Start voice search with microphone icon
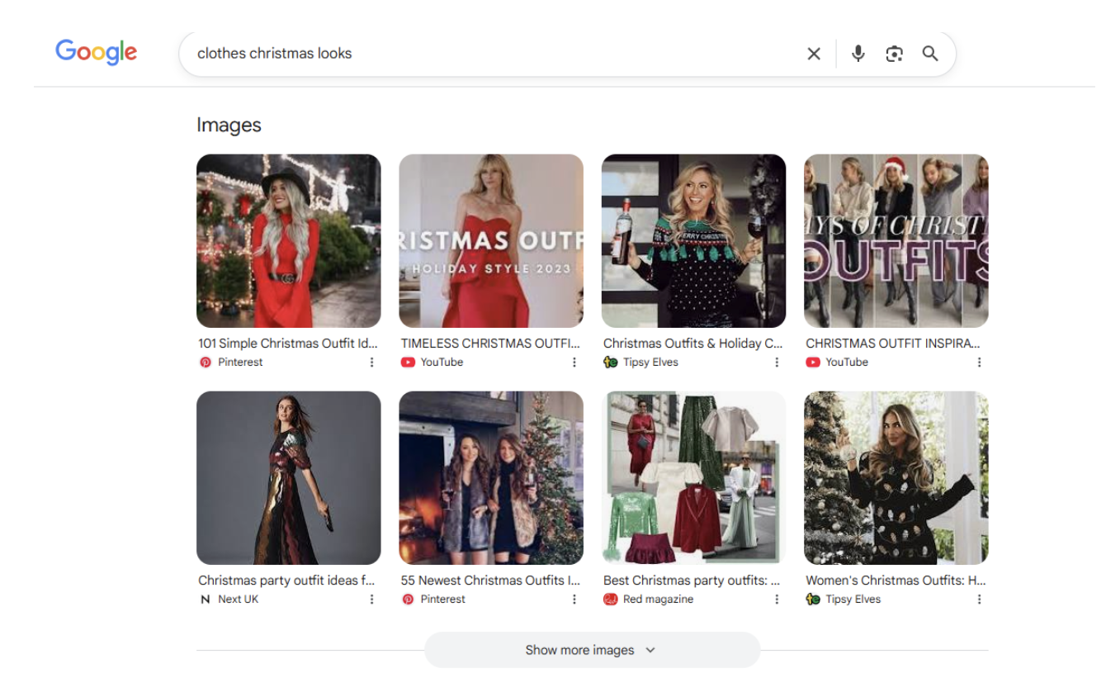This screenshot has height=692, width=1106. (858, 54)
